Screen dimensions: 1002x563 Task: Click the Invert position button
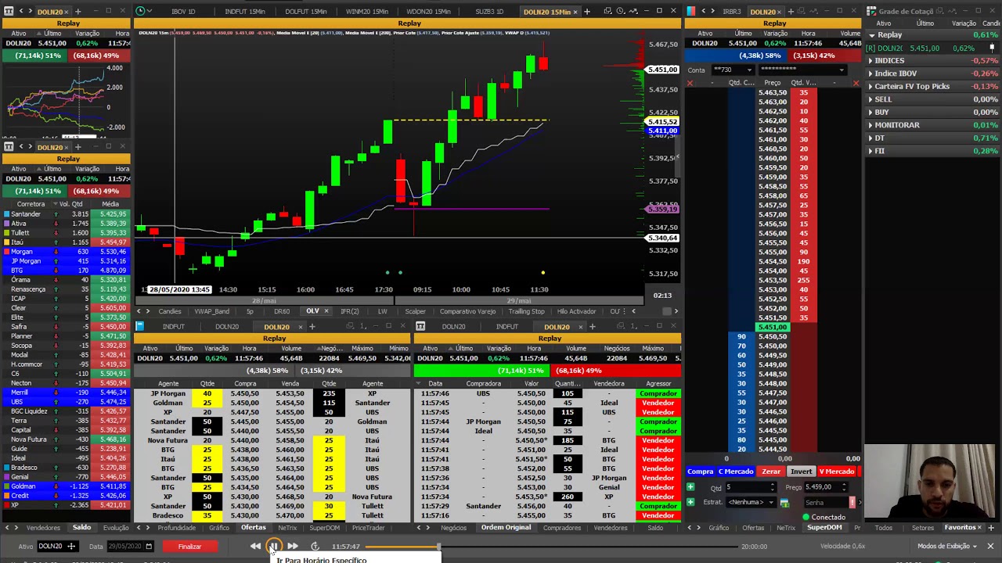pos(801,472)
